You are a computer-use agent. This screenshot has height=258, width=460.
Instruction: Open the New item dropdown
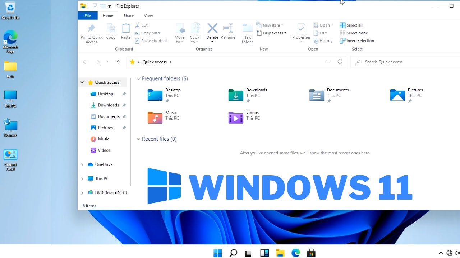(x=270, y=25)
